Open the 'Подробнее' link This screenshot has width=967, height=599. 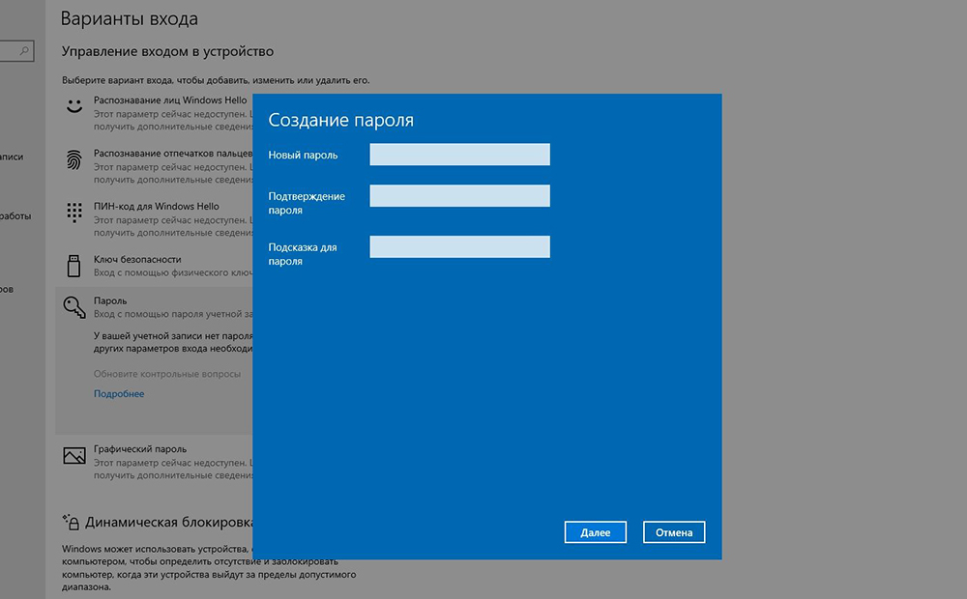[119, 394]
